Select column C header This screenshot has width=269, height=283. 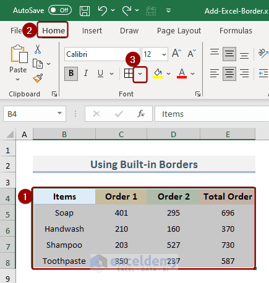(121, 135)
